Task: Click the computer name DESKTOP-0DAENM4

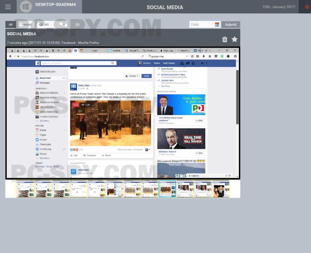Action: pos(55,5)
